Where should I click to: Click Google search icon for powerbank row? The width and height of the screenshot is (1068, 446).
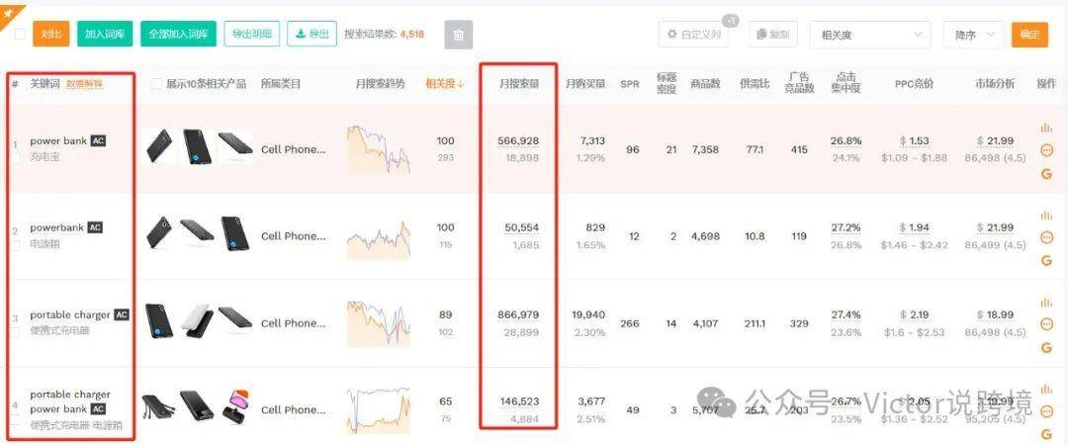1047,261
